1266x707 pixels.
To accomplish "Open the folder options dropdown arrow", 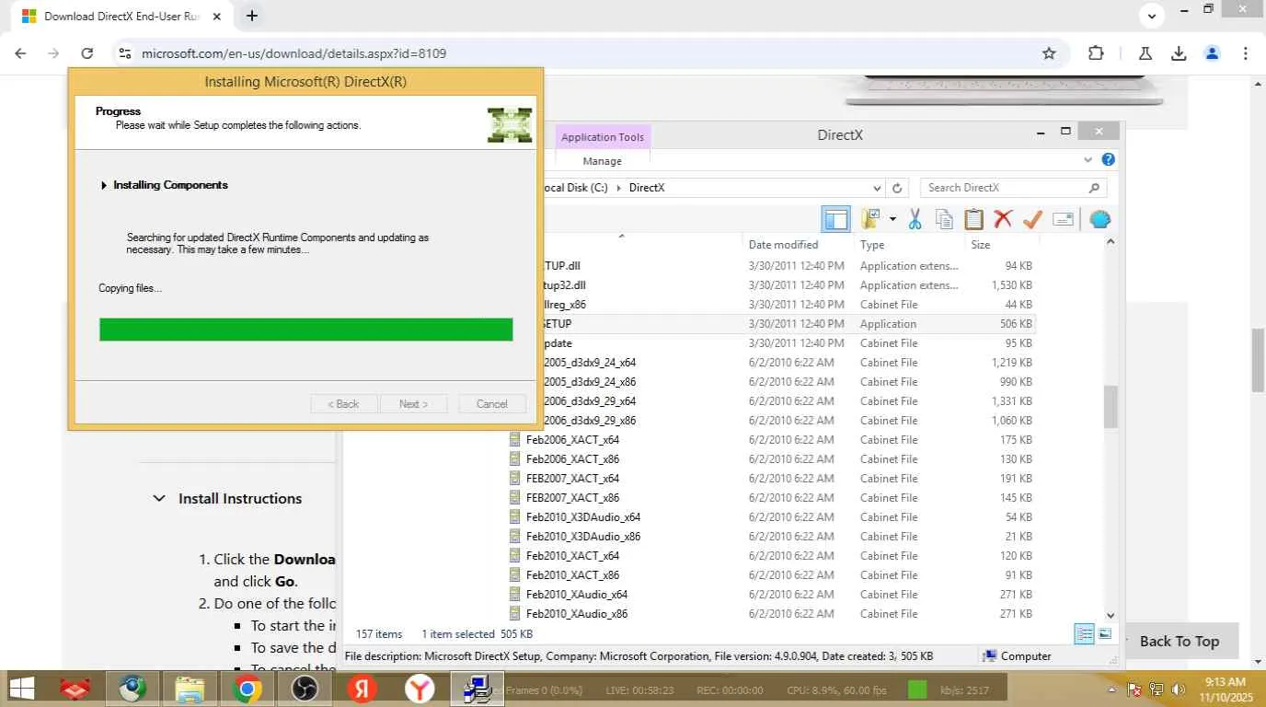I will tap(892, 219).
